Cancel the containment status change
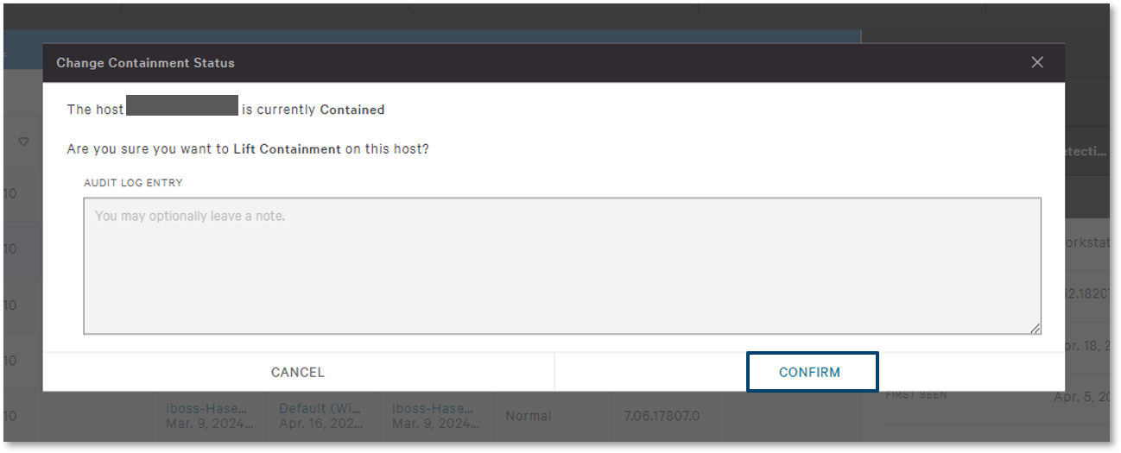Image resolution: width=1121 pixels, height=453 pixels. [x=298, y=372]
